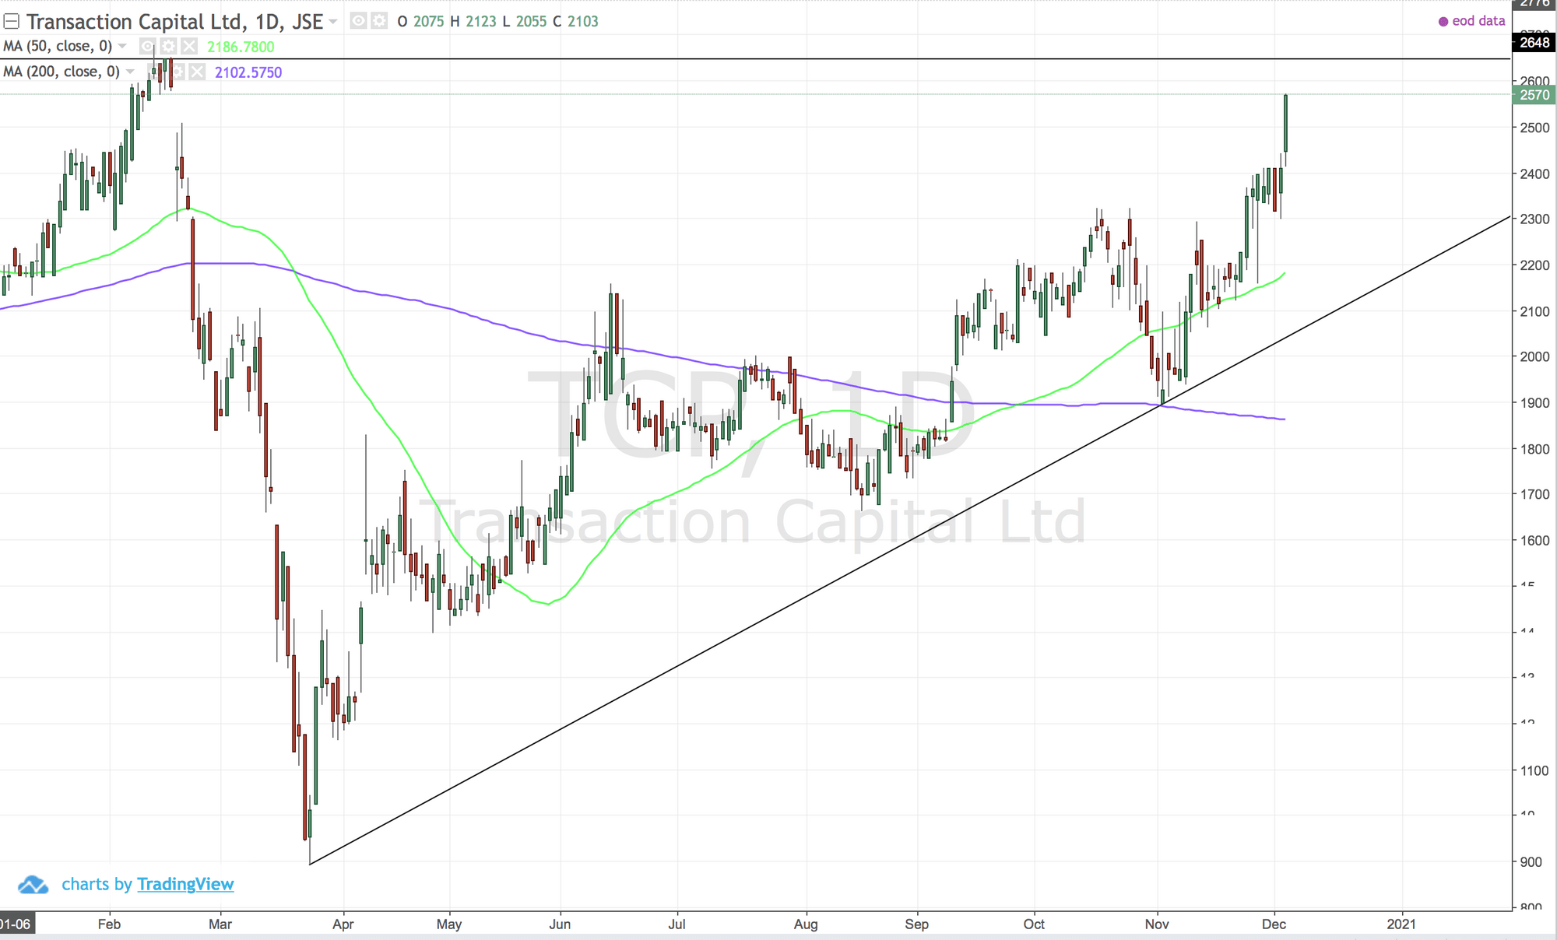Click the close price value 2103

(582, 22)
